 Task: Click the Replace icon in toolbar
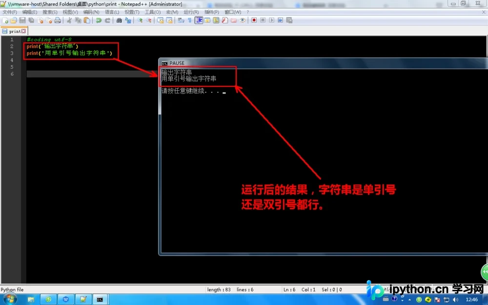point(128,20)
